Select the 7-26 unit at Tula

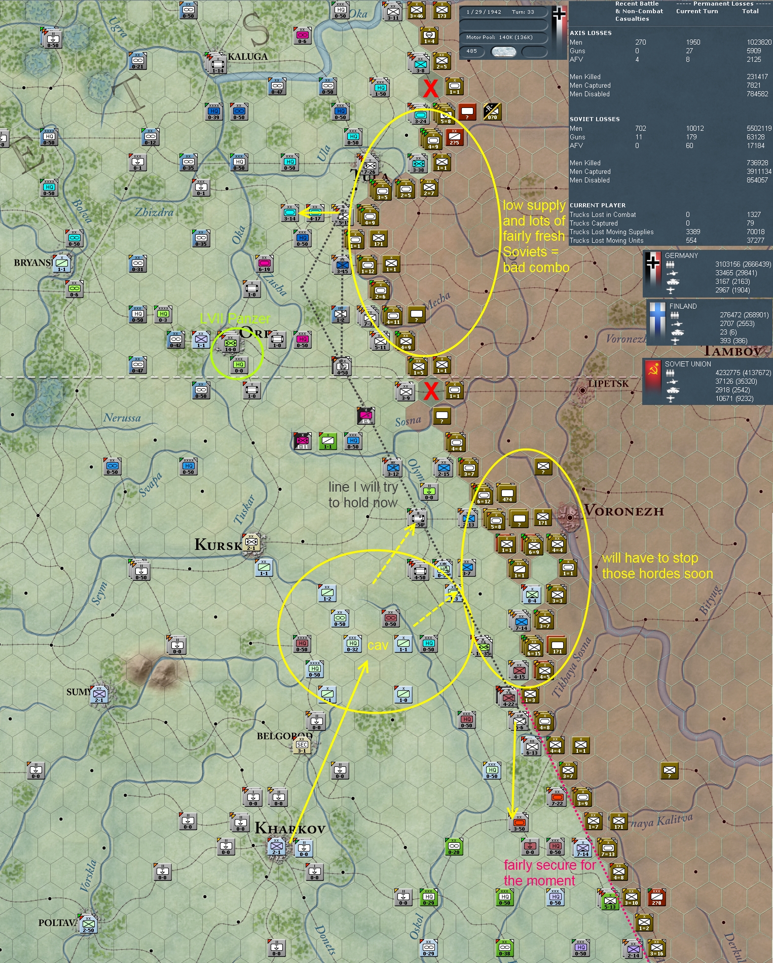point(370,166)
